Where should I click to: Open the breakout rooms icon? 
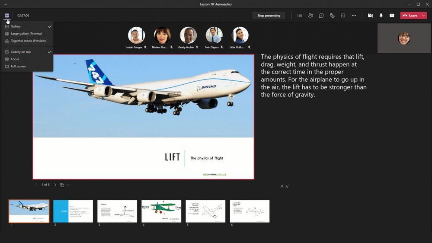tap(343, 16)
